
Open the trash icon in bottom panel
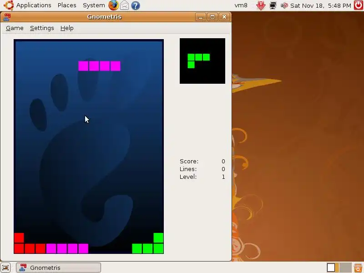click(358, 268)
